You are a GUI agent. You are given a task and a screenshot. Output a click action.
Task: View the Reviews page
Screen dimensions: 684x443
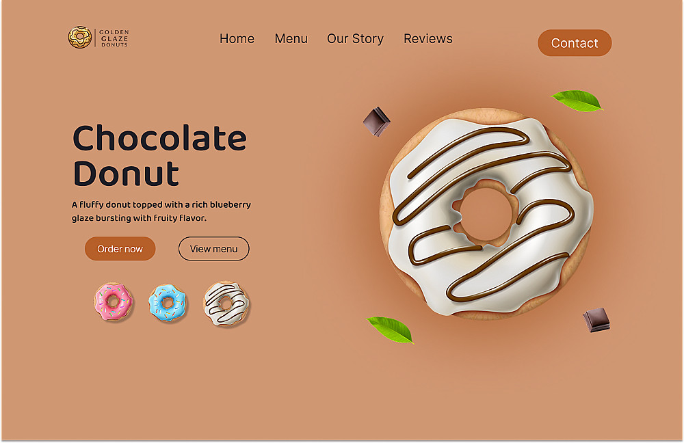428,39
